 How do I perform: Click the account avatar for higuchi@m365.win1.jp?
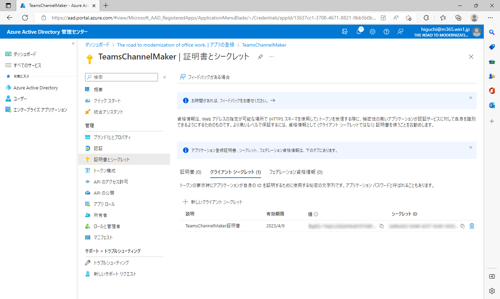point(477,32)
